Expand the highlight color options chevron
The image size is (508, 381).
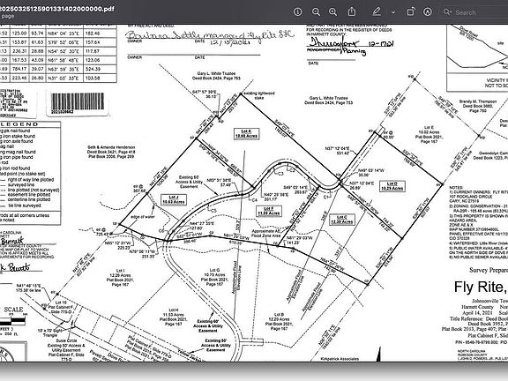(393, 12)
